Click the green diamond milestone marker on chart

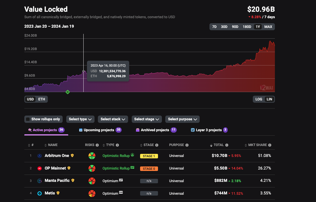67,92
